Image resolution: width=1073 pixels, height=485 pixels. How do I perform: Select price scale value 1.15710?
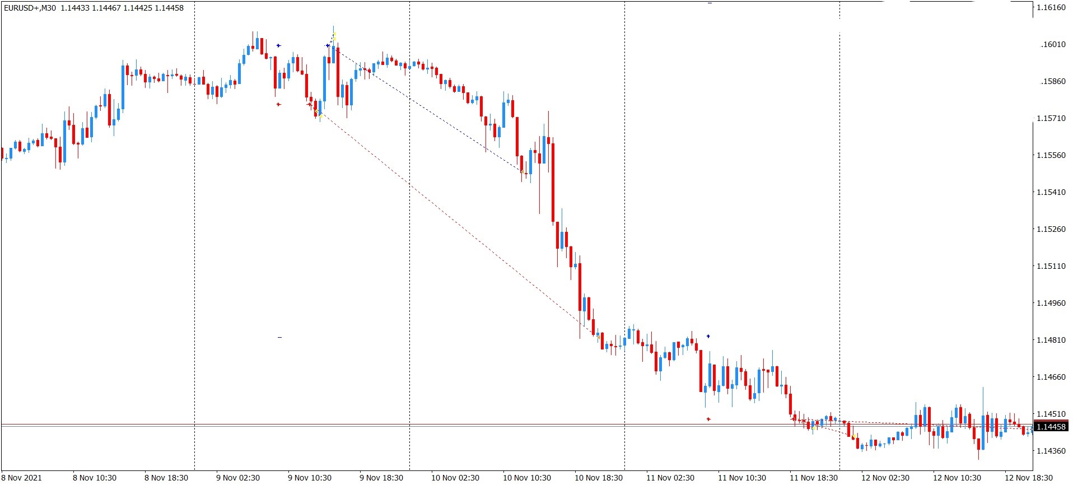(1051, 118)
